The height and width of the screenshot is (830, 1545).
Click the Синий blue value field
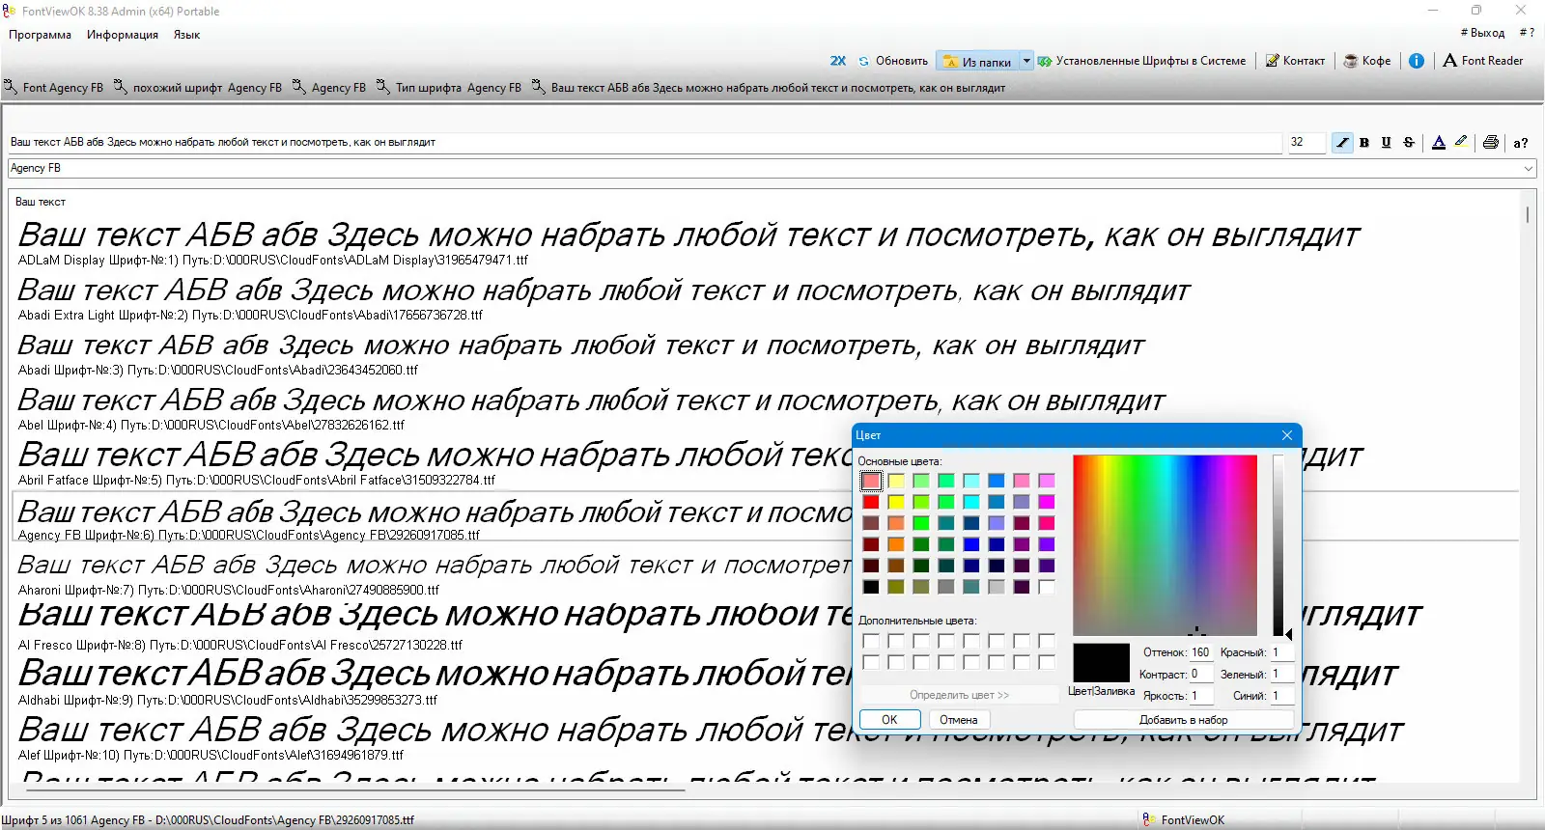point(1281,696)
